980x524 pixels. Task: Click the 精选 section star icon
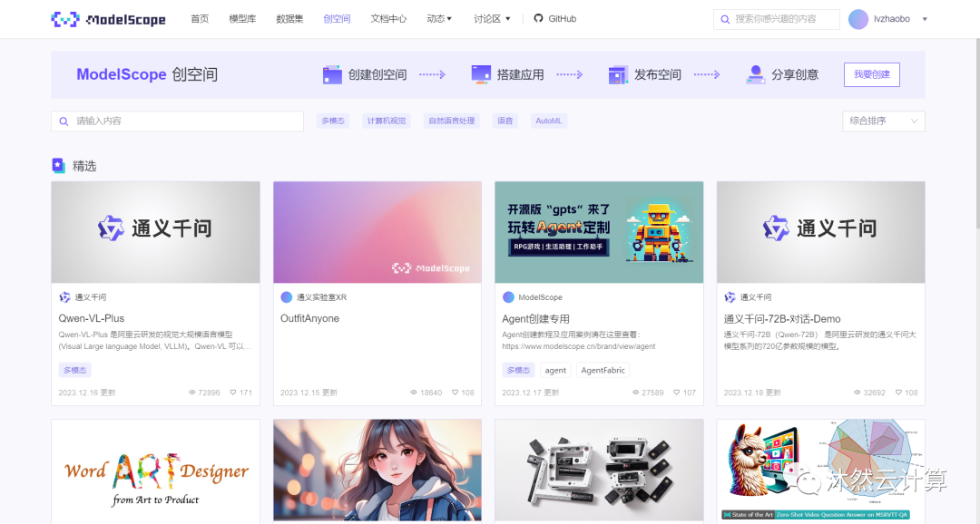tap(58, 166)
